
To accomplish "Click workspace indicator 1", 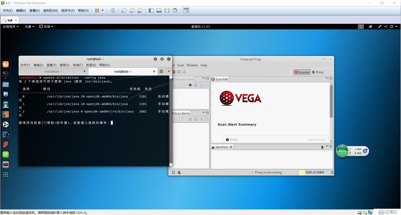I will (x=361, y=27).
